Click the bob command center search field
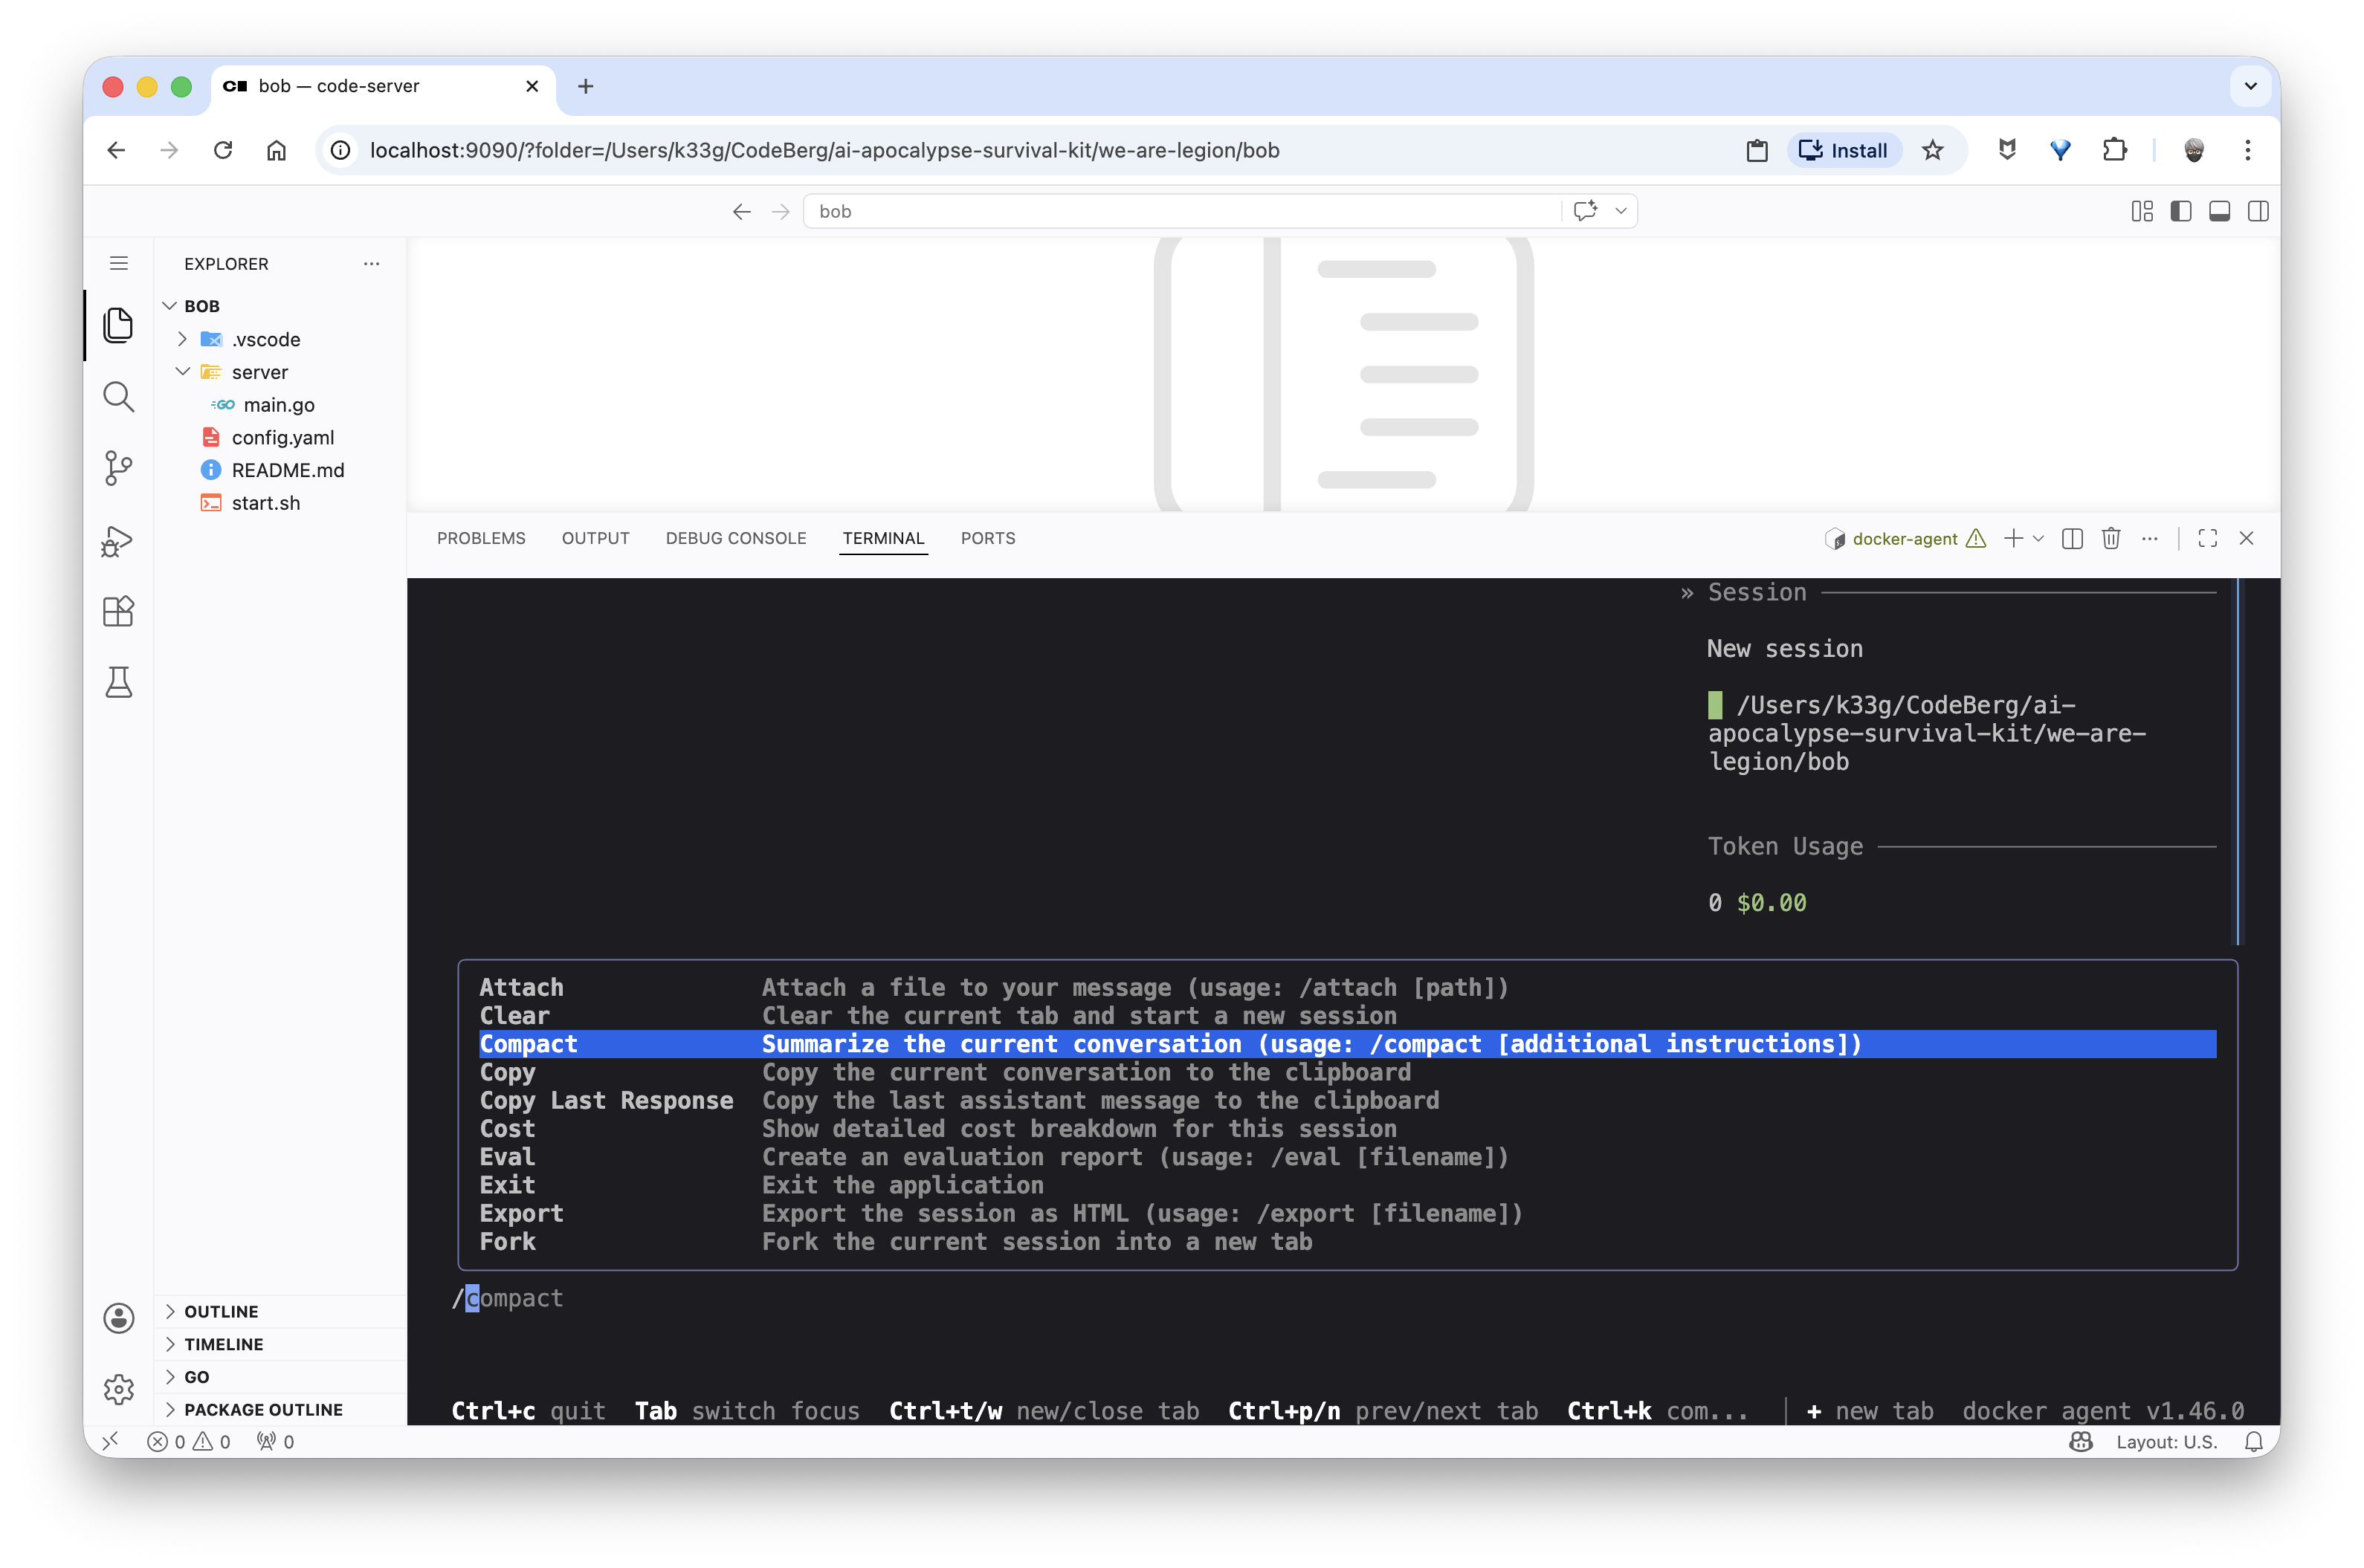The width and height of the screenshot is (2364, 1568). pos(1181,211)
